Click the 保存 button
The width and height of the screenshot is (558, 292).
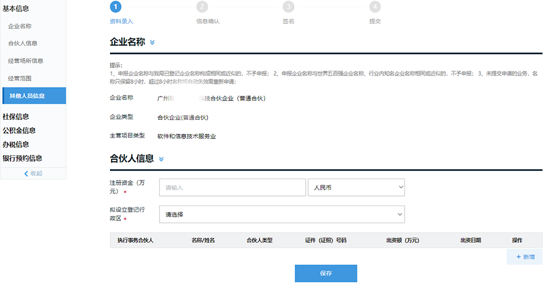click(x=326, y=274)
